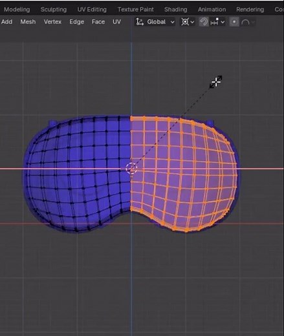Open the Sculpting workspace tab

point(54,10)
